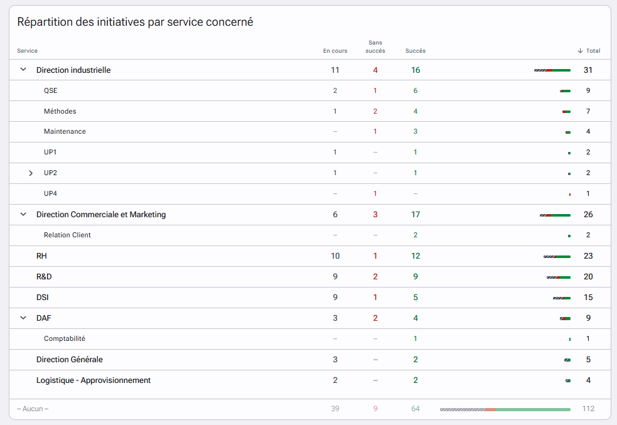The width and height of the screenshot is (617, 425).
Task: Select the Maintenance service row
Action: pos(310,131)
